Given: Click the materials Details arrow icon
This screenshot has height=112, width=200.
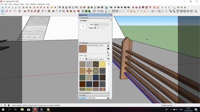Looking at the screenshot, I should [108, 59].
